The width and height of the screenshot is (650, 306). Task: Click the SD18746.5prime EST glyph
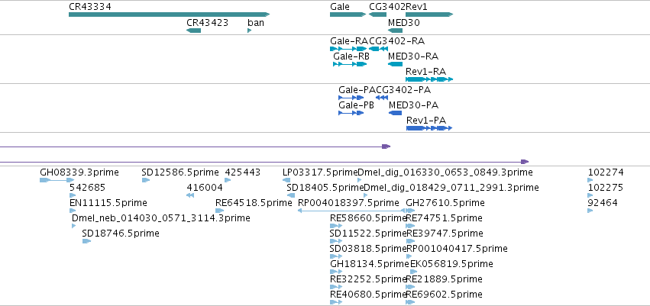coord(86,241)
